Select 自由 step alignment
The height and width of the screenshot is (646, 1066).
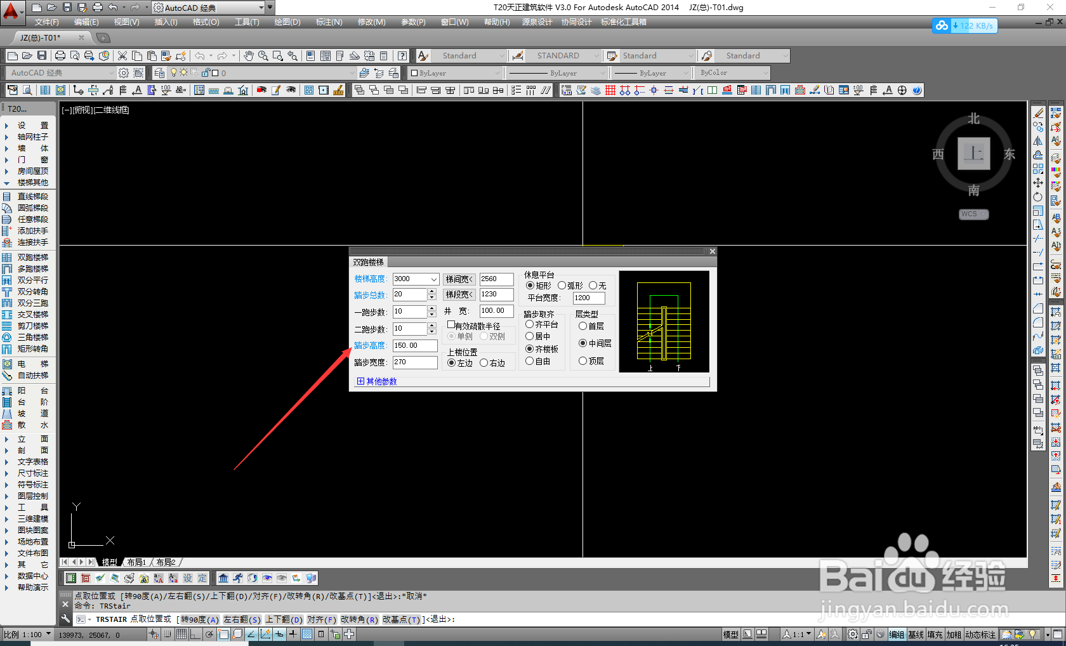tap(538, 361)
